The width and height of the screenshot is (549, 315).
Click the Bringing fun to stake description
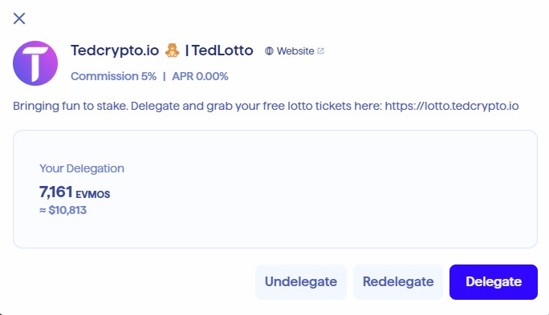[x=266, y=106]
